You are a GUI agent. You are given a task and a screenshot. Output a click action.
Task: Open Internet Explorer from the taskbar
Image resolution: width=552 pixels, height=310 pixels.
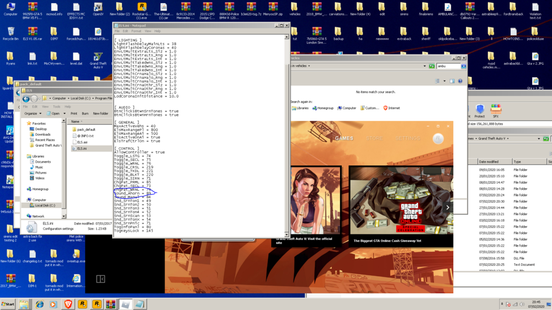click(x=39, y=304)
